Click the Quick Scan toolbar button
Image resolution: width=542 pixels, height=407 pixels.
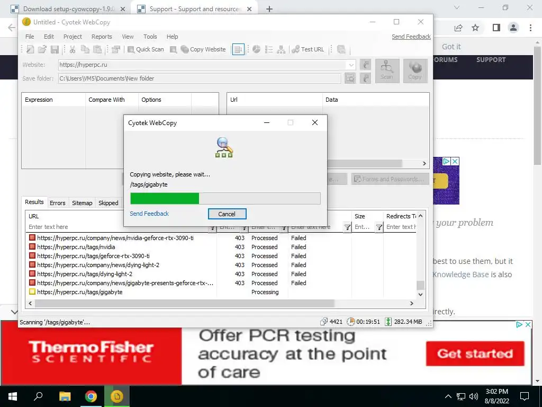146,49
